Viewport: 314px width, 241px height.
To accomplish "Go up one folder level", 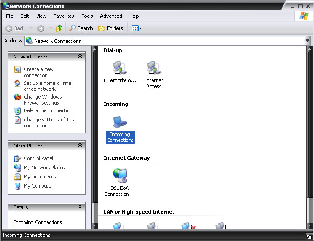I will pyautogui.click(x=59, y=28).
